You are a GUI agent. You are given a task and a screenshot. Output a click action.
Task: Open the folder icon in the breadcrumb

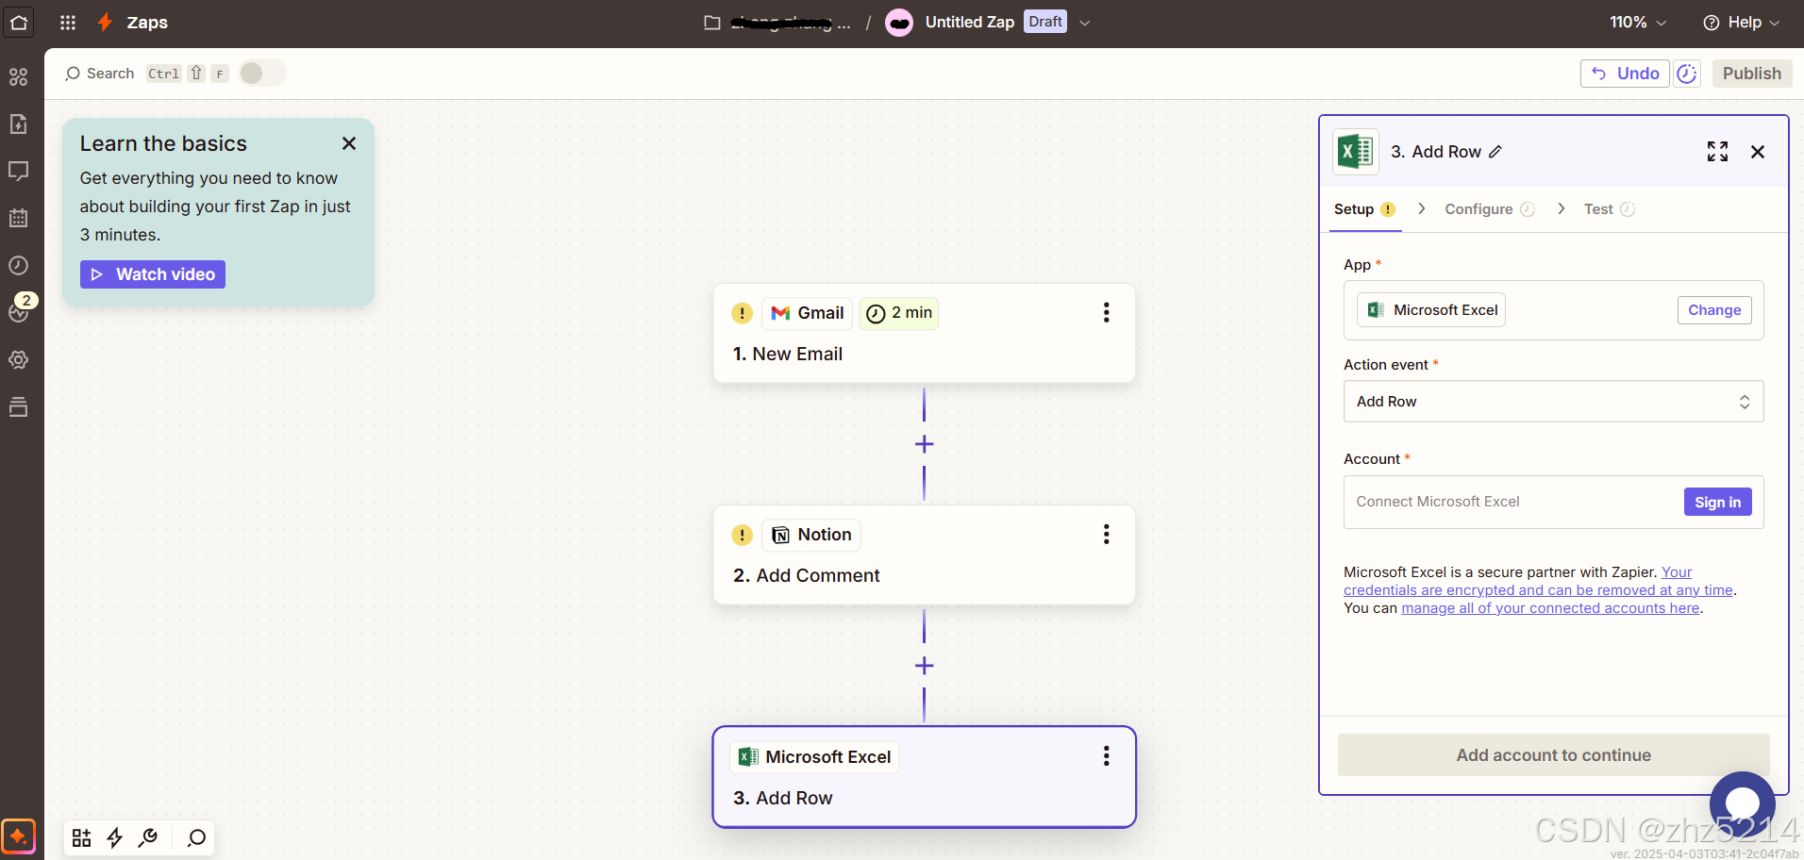712,23
